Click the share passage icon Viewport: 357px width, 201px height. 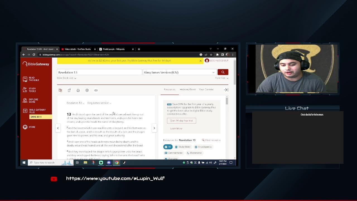click(69, 90)
